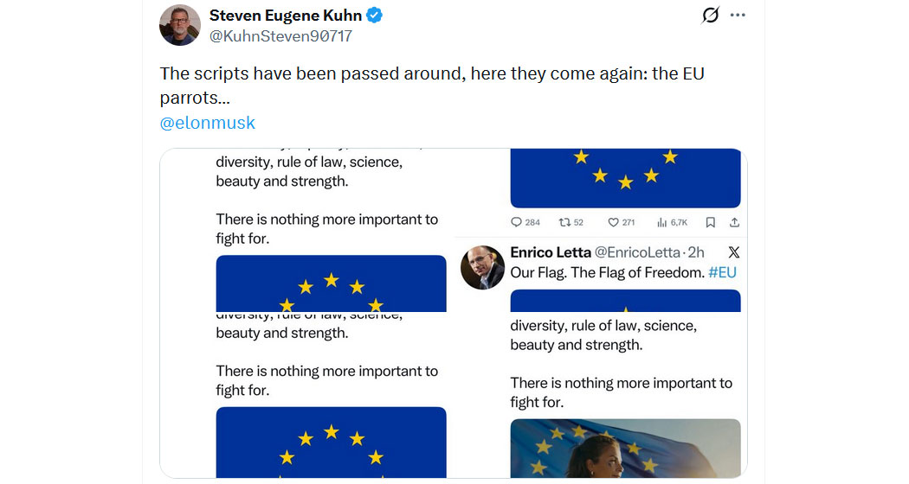
Task: Click the bookmark icon in the screenshot
Action: click(710, 222)
